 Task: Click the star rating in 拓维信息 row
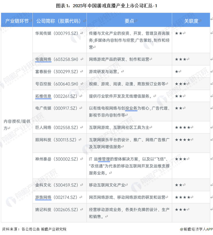click(x=179, y=96)
